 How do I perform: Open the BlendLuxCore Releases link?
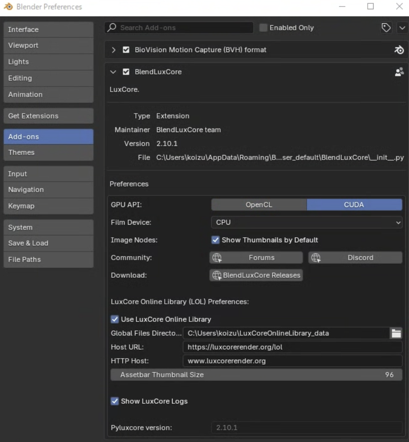click(x=256, y=275)
